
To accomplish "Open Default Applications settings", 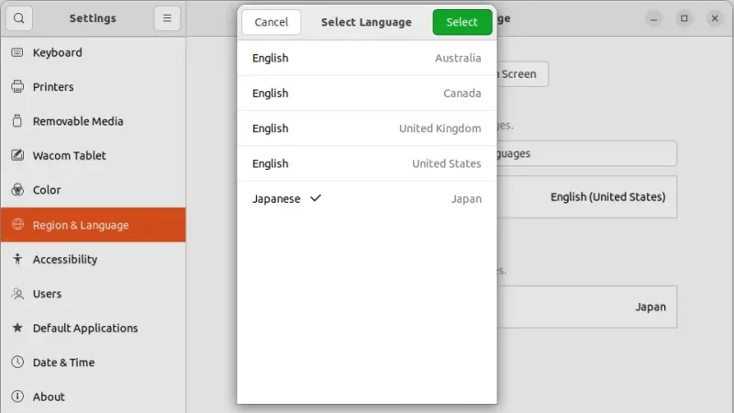I will (x=84, y=329).
